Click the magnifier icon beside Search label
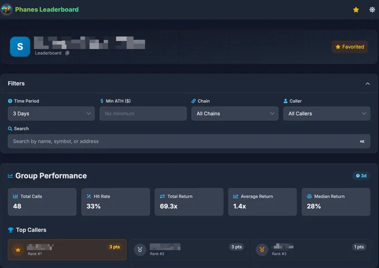 tap(10, 128)
